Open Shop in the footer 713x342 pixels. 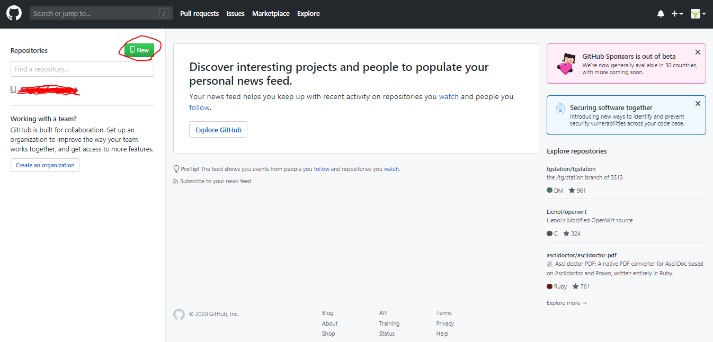click(x=328, y=334)
